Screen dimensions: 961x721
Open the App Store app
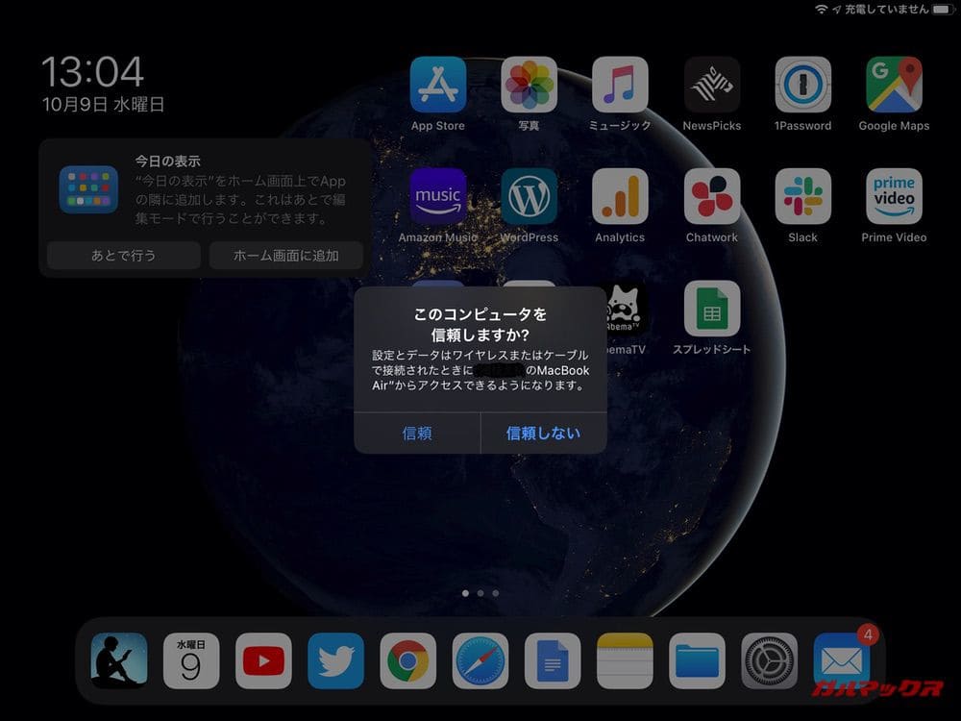point(438,85)
